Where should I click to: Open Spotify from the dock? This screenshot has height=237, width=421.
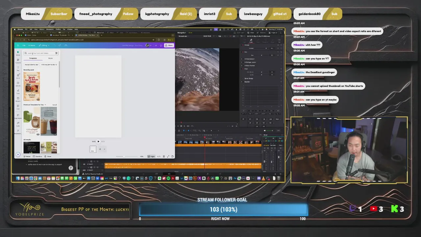coord(168,178)
